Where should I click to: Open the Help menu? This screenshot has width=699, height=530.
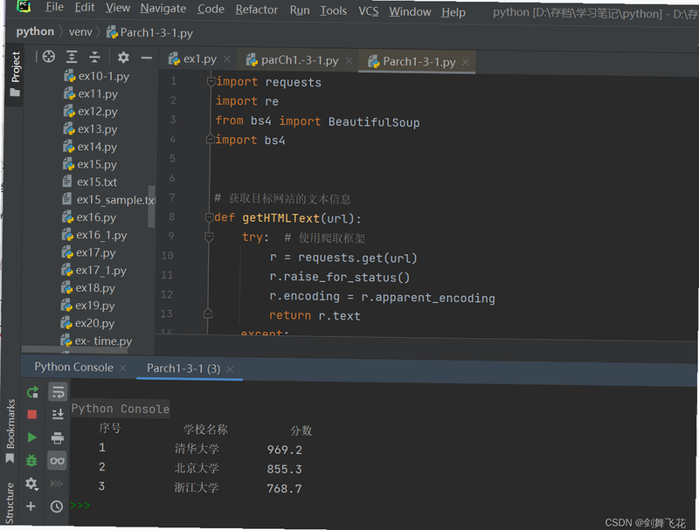(x=453, y=12)
